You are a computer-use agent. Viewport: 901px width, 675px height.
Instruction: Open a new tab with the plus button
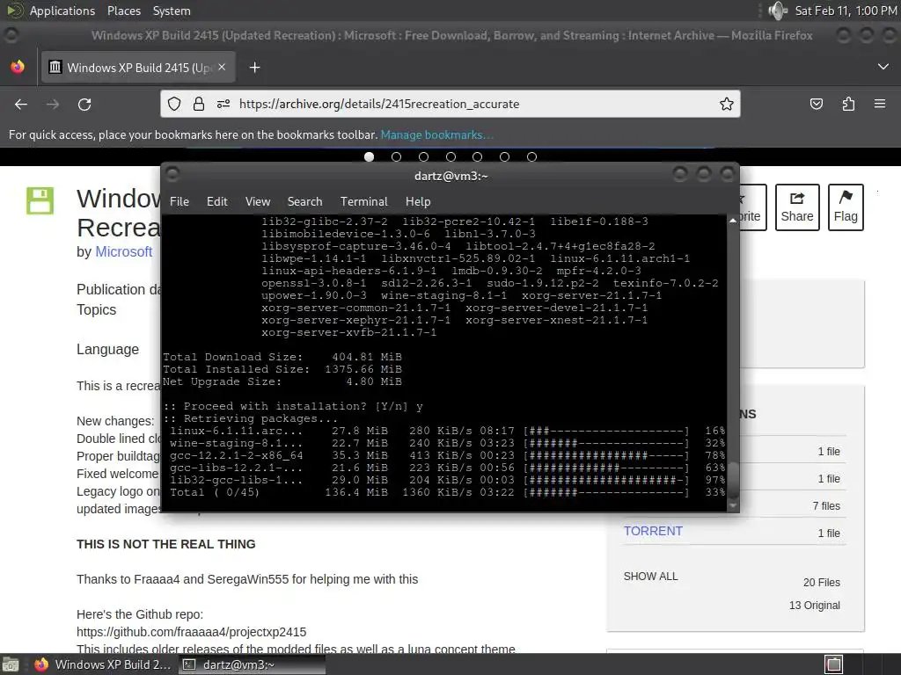pyautogui.click(x=254, y=68)
